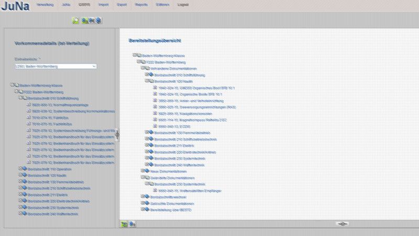419x236 pixels.
Task: Open the Einheitenliste dropdown showing Baden-Württemberg
Action: (x=56, y=67)
